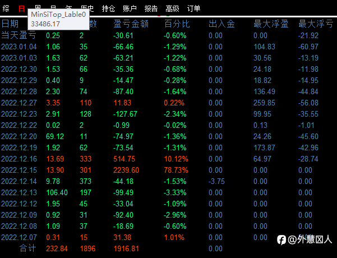Click the trade count 373

coord(86,181)
